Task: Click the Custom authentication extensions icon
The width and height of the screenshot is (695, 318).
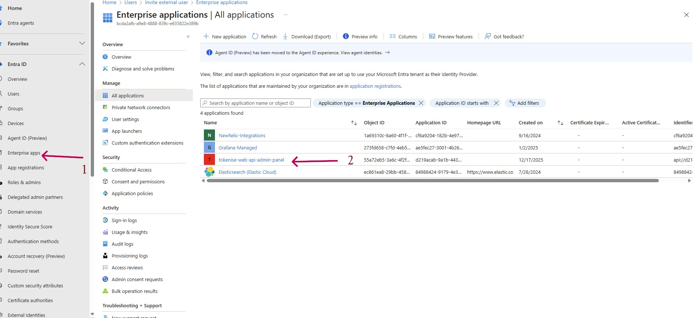Action: (x=105, y=143)
